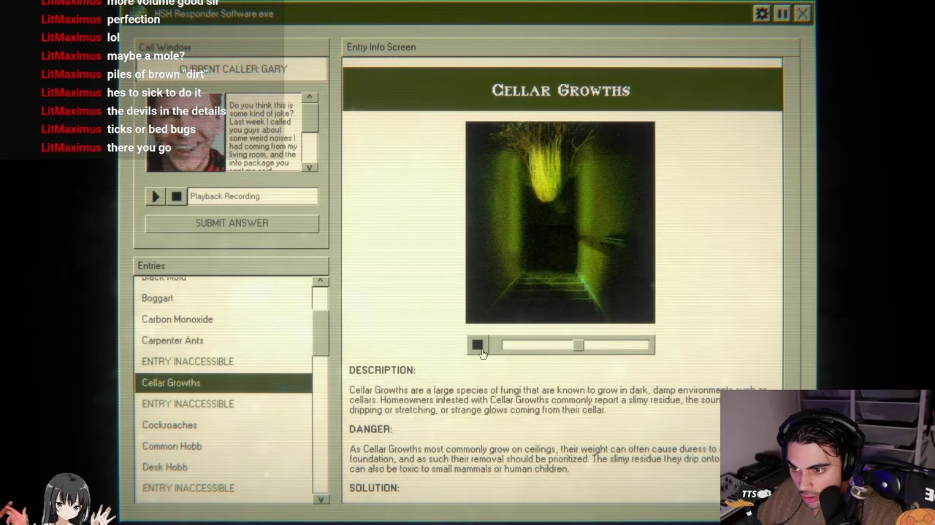Viewport: 935px width, 525px height.
Task: Click the DESCRIPTION heading text
Action: [x=382, y=370]
